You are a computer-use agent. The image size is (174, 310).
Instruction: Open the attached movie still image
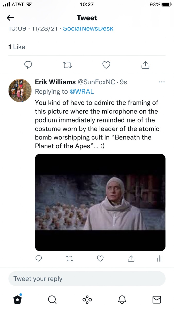pos(100,202)
